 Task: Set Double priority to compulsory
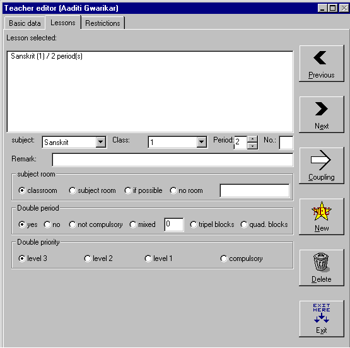click(x=224, y=258)
